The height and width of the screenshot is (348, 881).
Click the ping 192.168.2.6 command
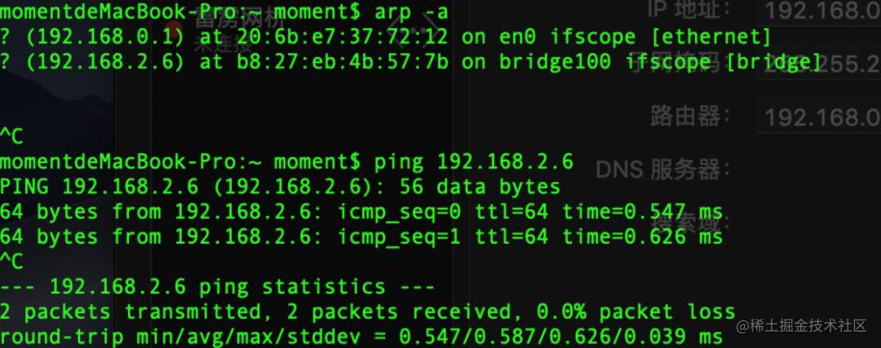click(473, 161)
